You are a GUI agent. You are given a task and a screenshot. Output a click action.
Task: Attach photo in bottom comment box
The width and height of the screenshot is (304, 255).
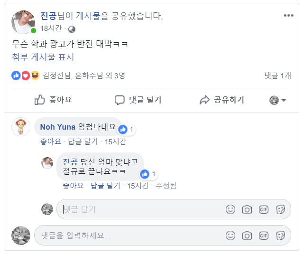pos(247,235)
